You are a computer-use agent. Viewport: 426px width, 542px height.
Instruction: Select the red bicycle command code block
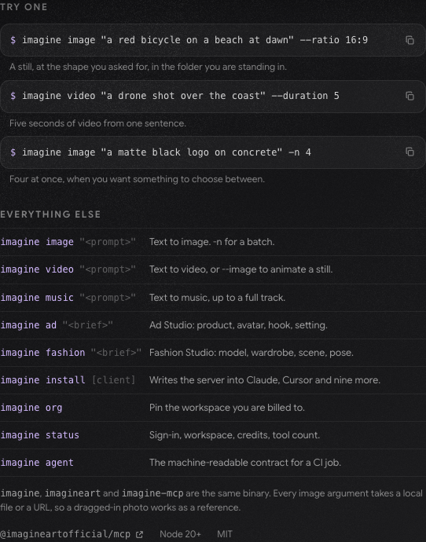pyautogui.click(x=213, y=40)
